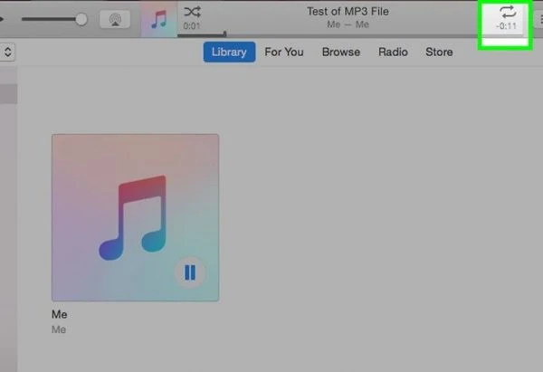Click the now-playing album art thumbnail

coord(159,19)
